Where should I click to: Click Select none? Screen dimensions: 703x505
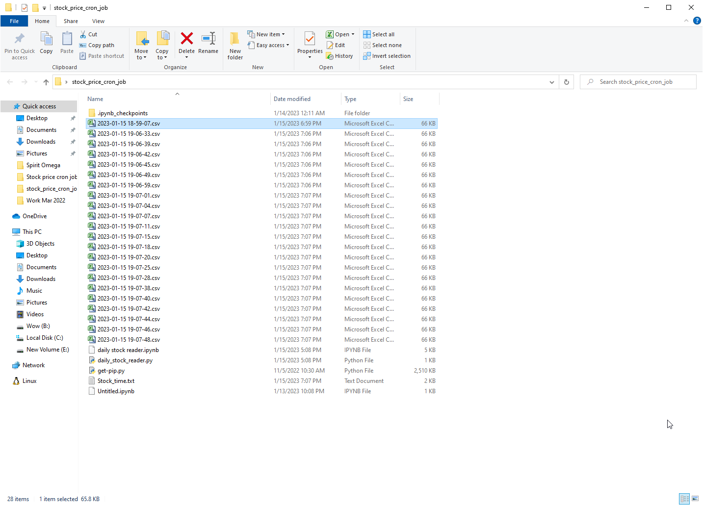382,45
